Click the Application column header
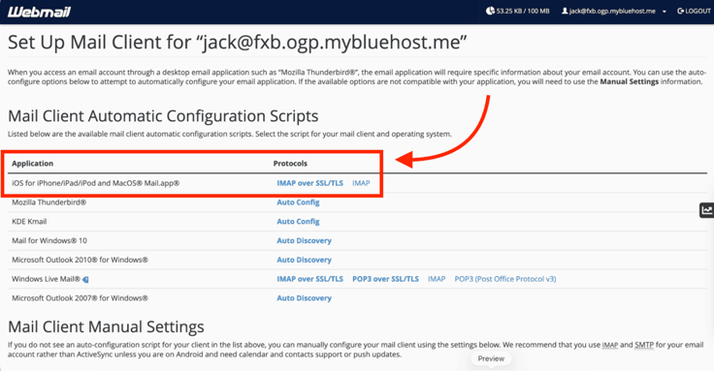The image size is (714, 371). coord(32,164)
